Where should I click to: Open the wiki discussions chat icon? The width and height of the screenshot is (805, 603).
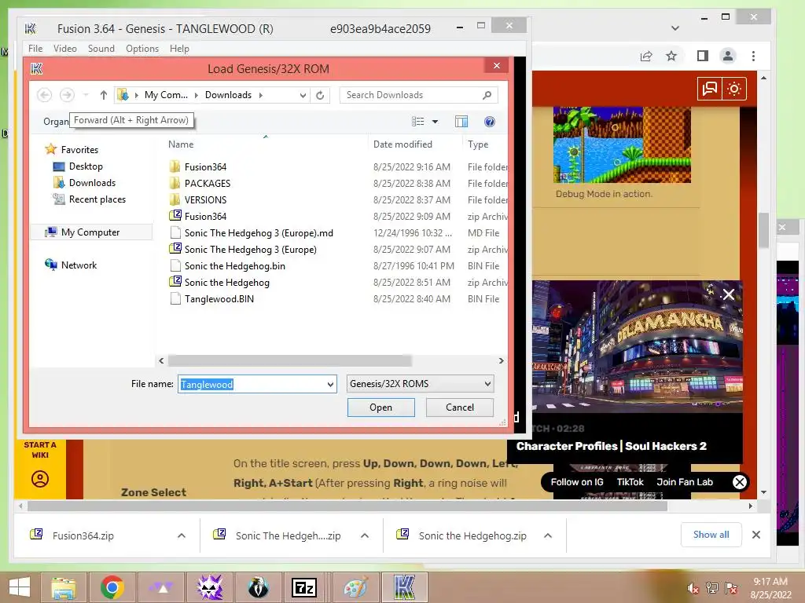[x=710, y=90]
